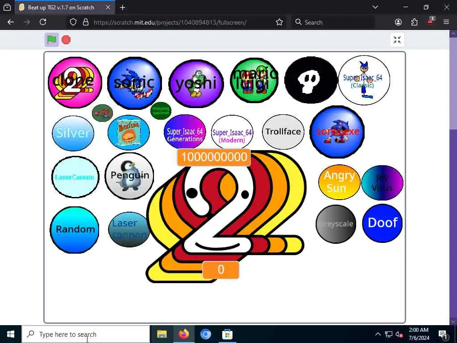This screenshot has height=343, width=457.
Task: Open the muted volume tray icon
Action: (399, 334)
